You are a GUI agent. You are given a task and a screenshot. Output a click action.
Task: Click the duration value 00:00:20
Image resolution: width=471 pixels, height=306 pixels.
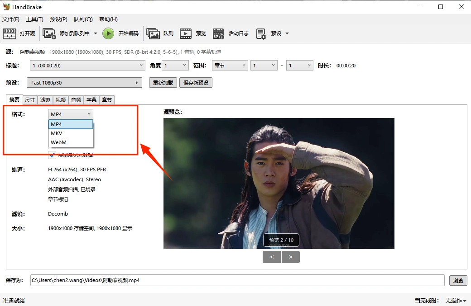pos(346,66)
